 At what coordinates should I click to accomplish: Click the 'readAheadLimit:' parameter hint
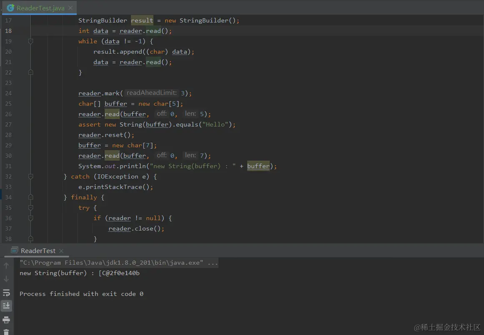[152, 93]
